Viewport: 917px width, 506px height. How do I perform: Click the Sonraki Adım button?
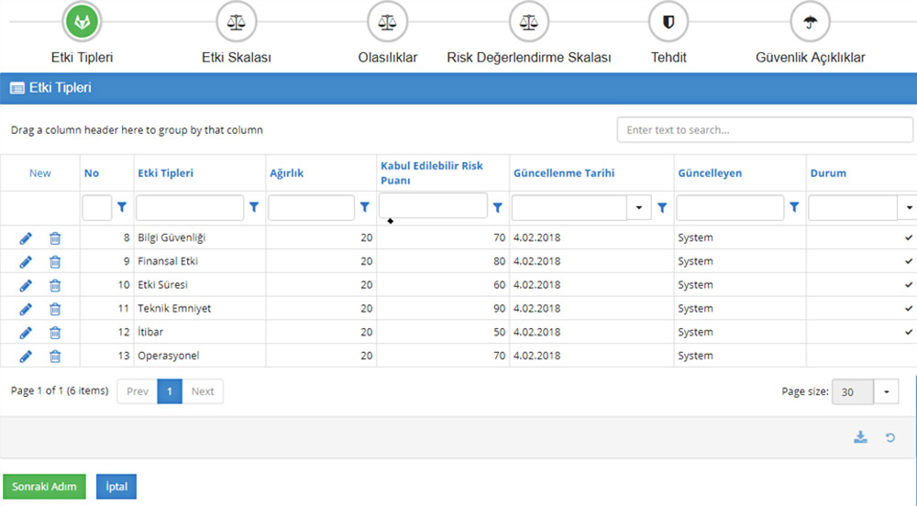point(44,487)
